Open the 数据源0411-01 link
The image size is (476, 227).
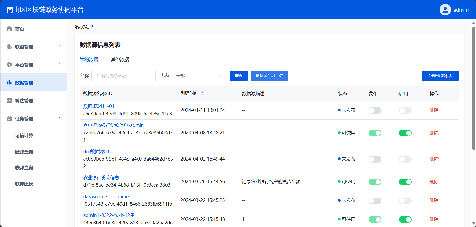click(99, 106)
